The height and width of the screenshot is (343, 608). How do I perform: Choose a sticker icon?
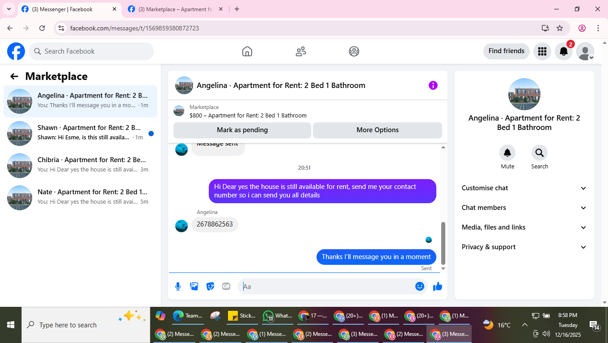click(x=210, y=286)
